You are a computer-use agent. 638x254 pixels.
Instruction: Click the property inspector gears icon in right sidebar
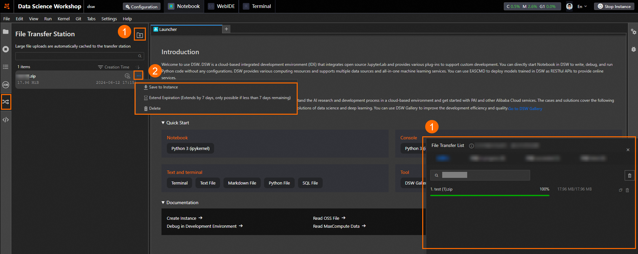pyautogui.click(x=633, y=32)
